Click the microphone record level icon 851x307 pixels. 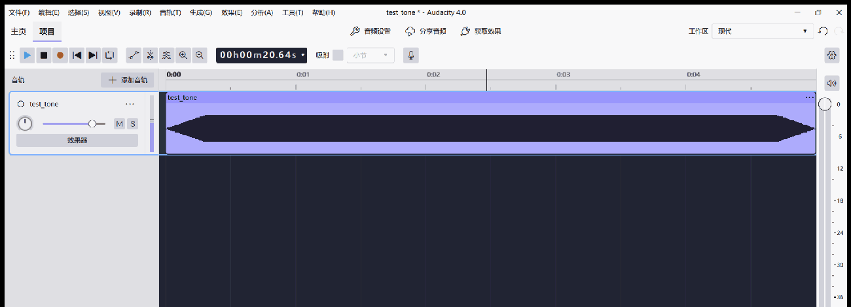tap(411, 56)
